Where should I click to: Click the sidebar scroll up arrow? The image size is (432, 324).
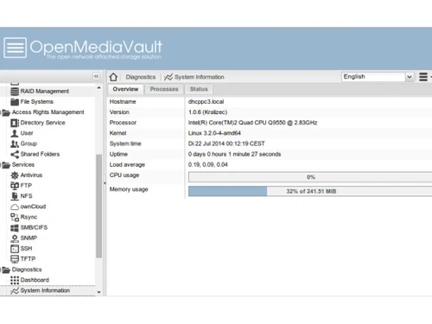point(98,87)
